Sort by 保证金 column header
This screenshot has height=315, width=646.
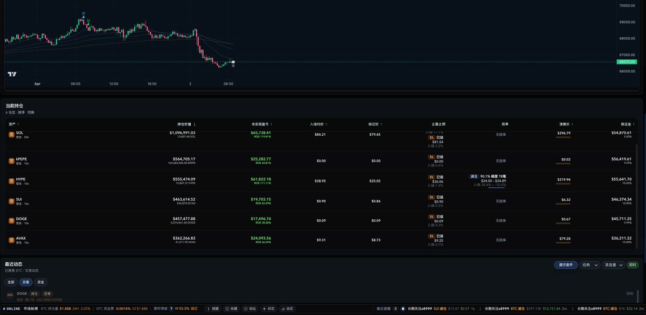coord(628,124)
